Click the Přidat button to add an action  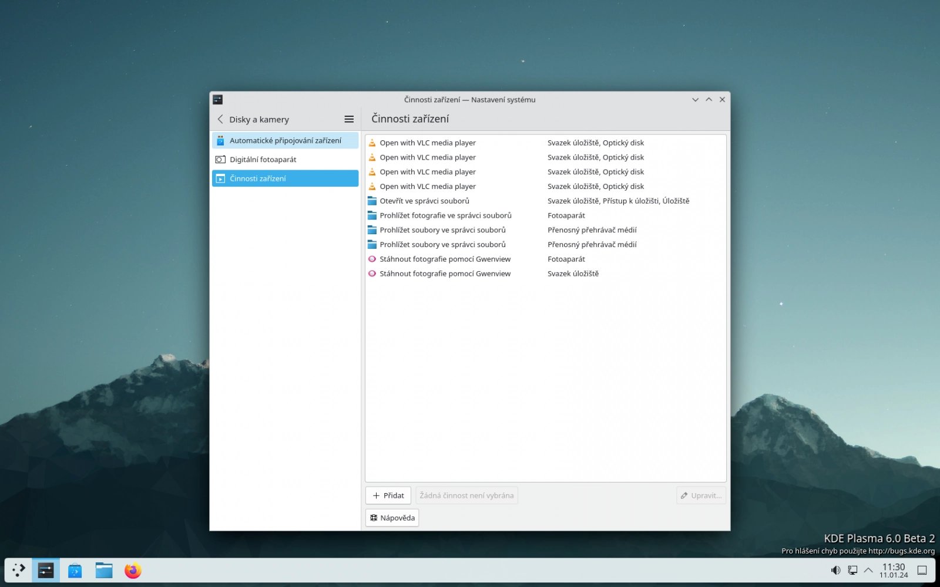[x=388, y=495]
